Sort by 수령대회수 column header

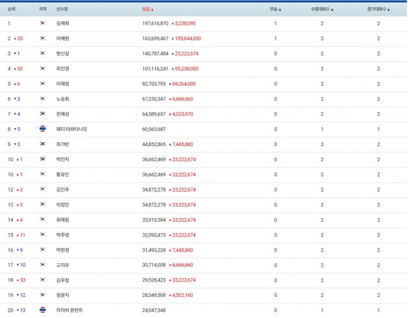(322, 10)
